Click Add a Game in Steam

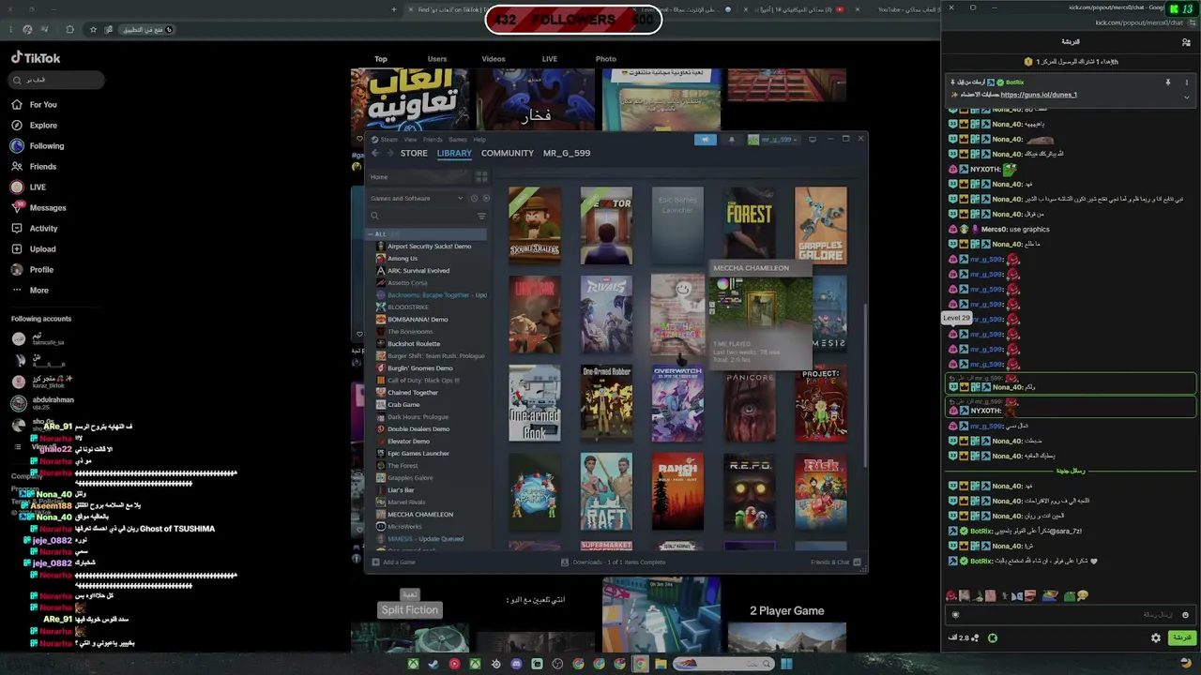point(394,562)
